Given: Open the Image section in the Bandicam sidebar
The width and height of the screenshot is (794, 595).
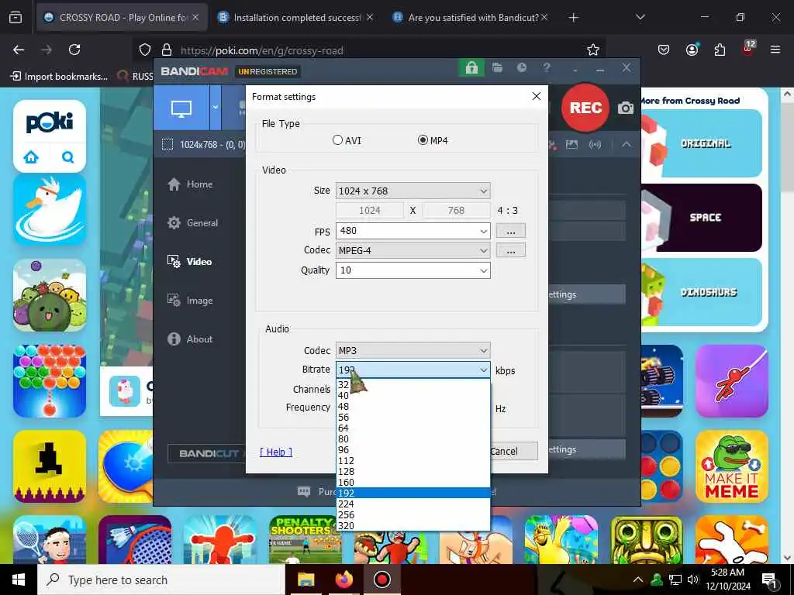Looking at the screenshot, I should [190, 300].
